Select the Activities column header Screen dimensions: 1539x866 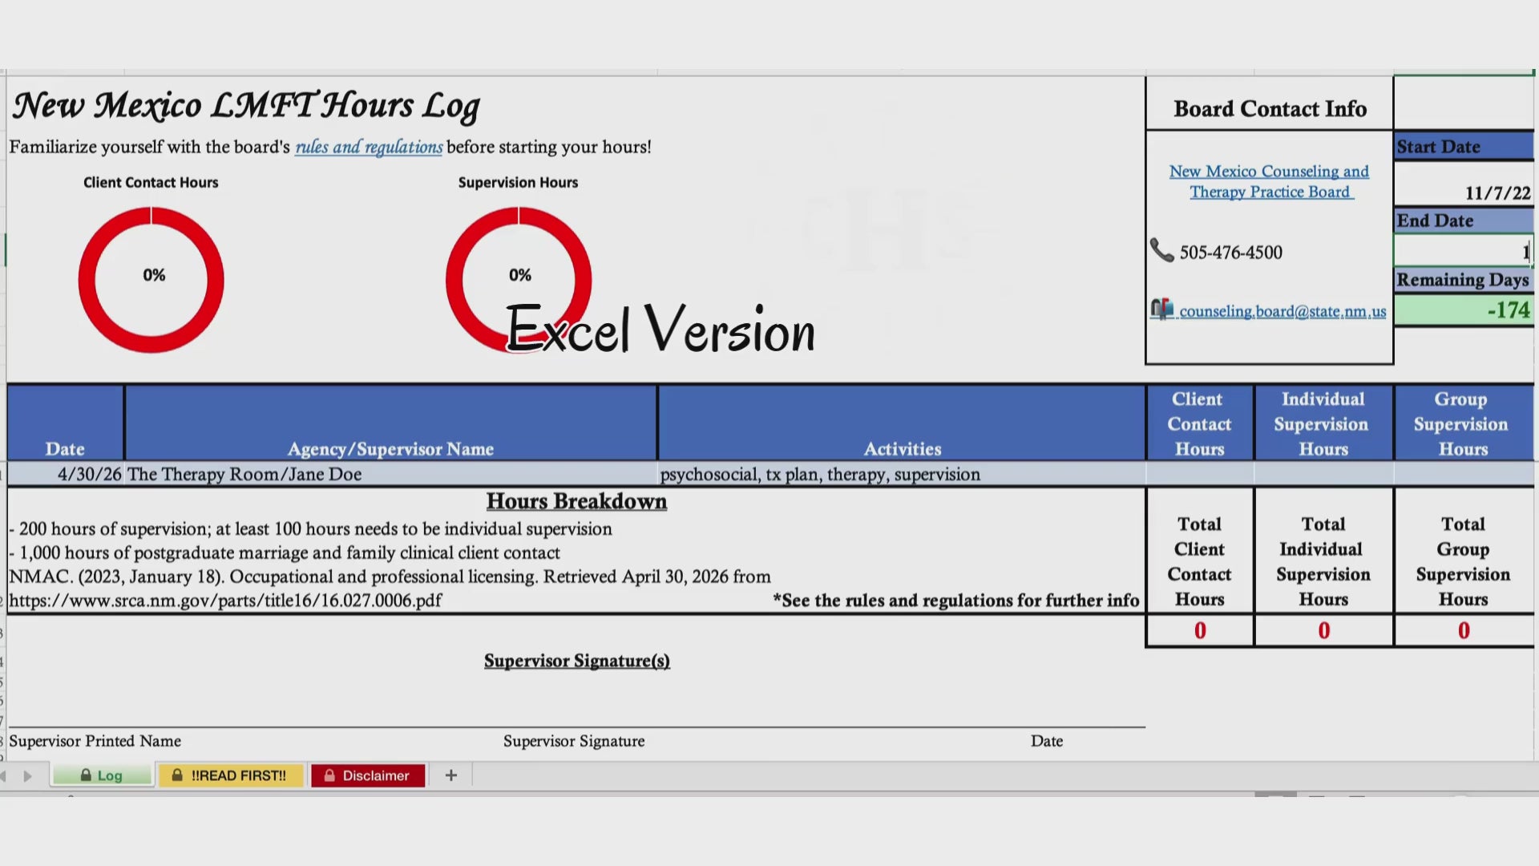(x=902, y=423)
